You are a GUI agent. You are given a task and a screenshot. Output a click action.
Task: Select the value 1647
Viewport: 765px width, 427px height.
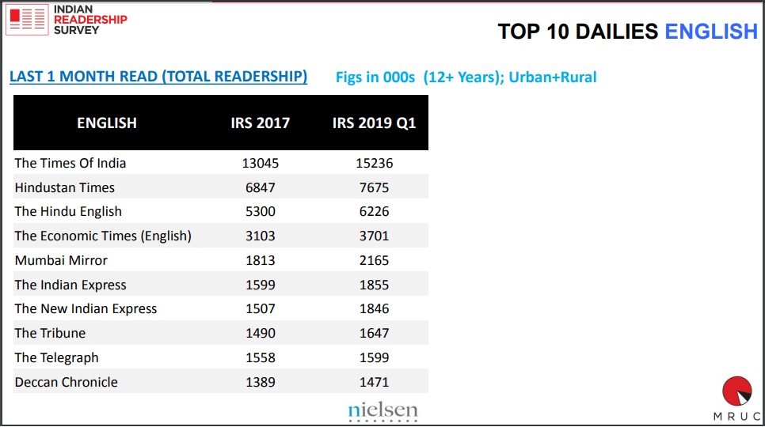(375, 333)
